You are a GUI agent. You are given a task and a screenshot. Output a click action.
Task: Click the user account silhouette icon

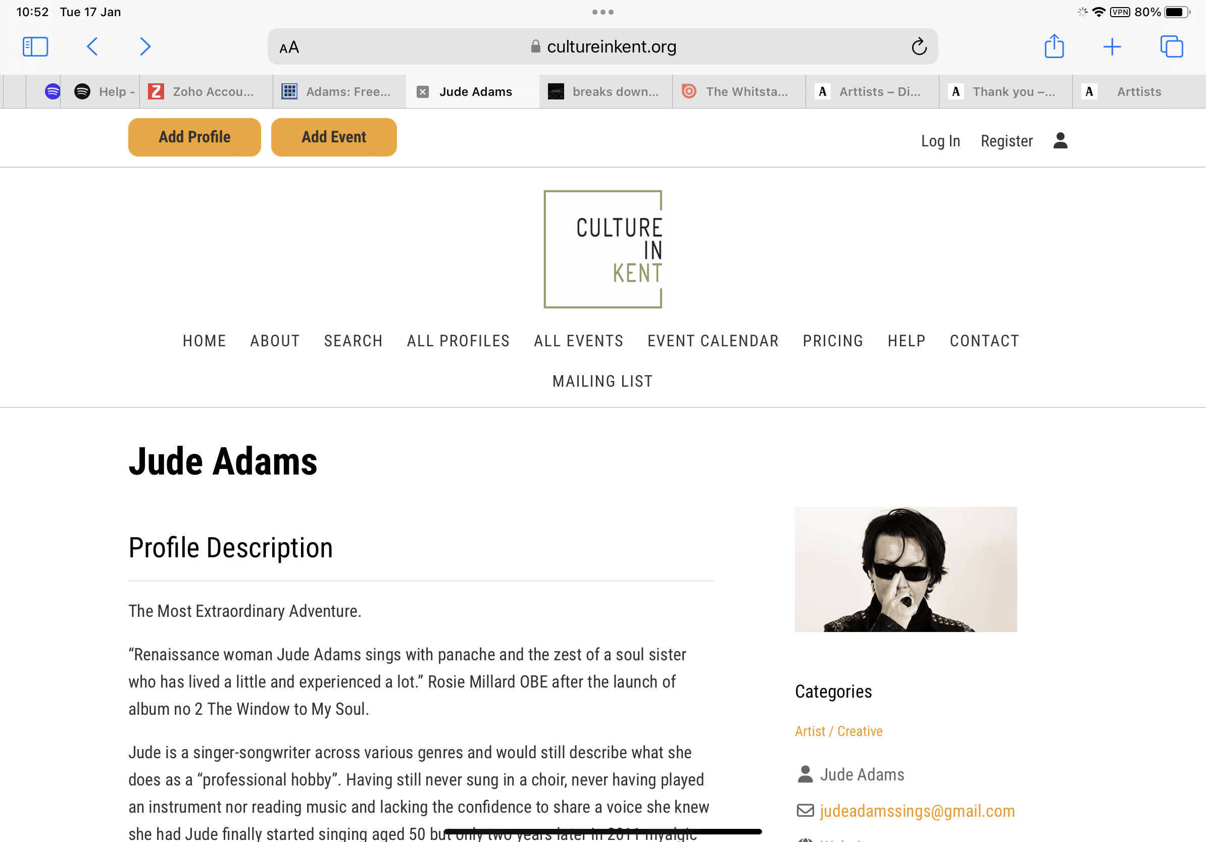[x=1060, y=141]
